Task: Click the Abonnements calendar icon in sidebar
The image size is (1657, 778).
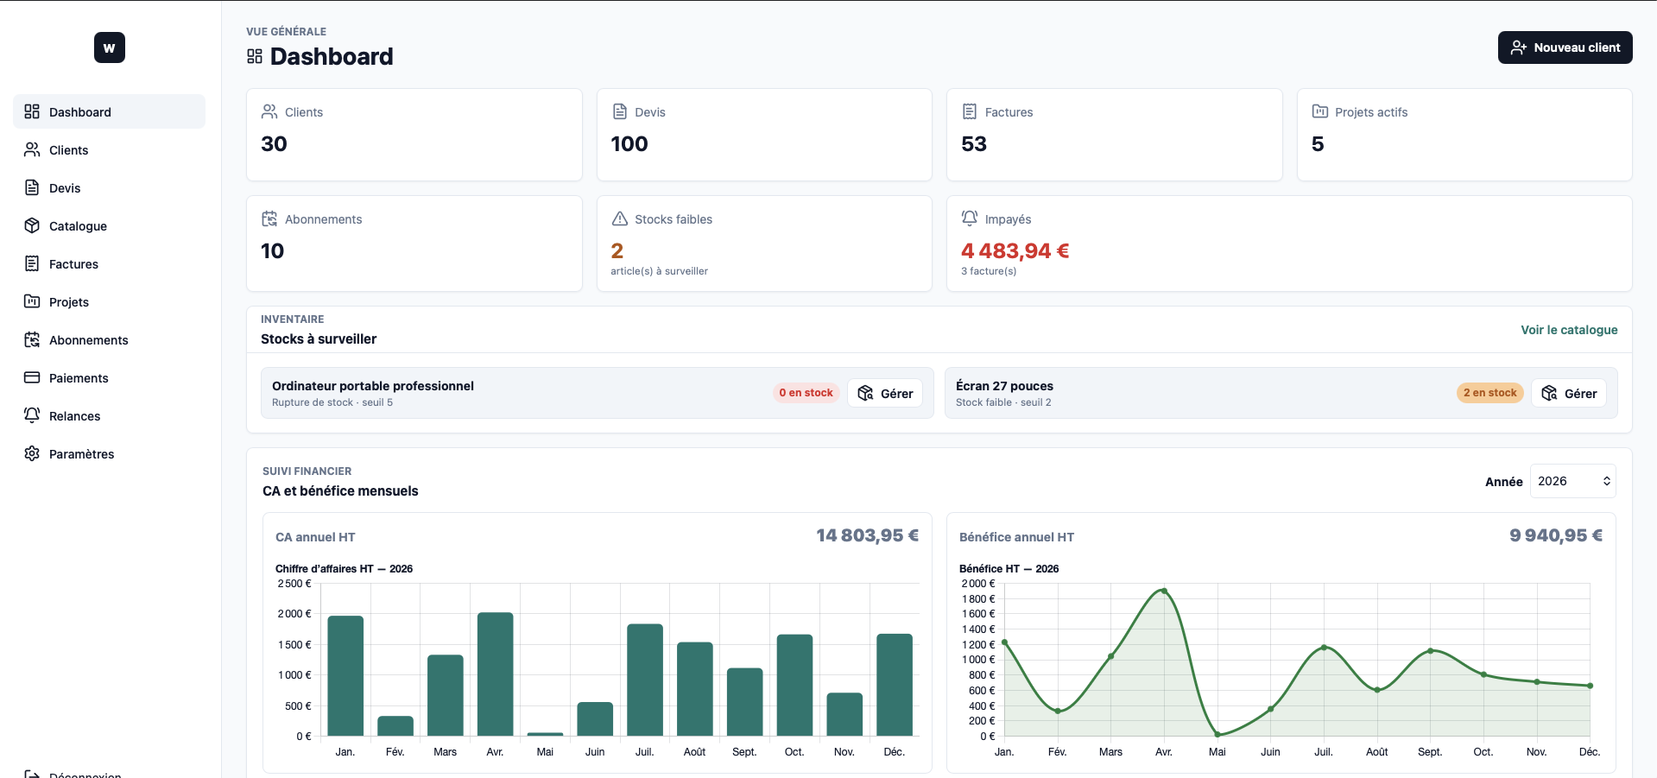Action: coord(32,339)
